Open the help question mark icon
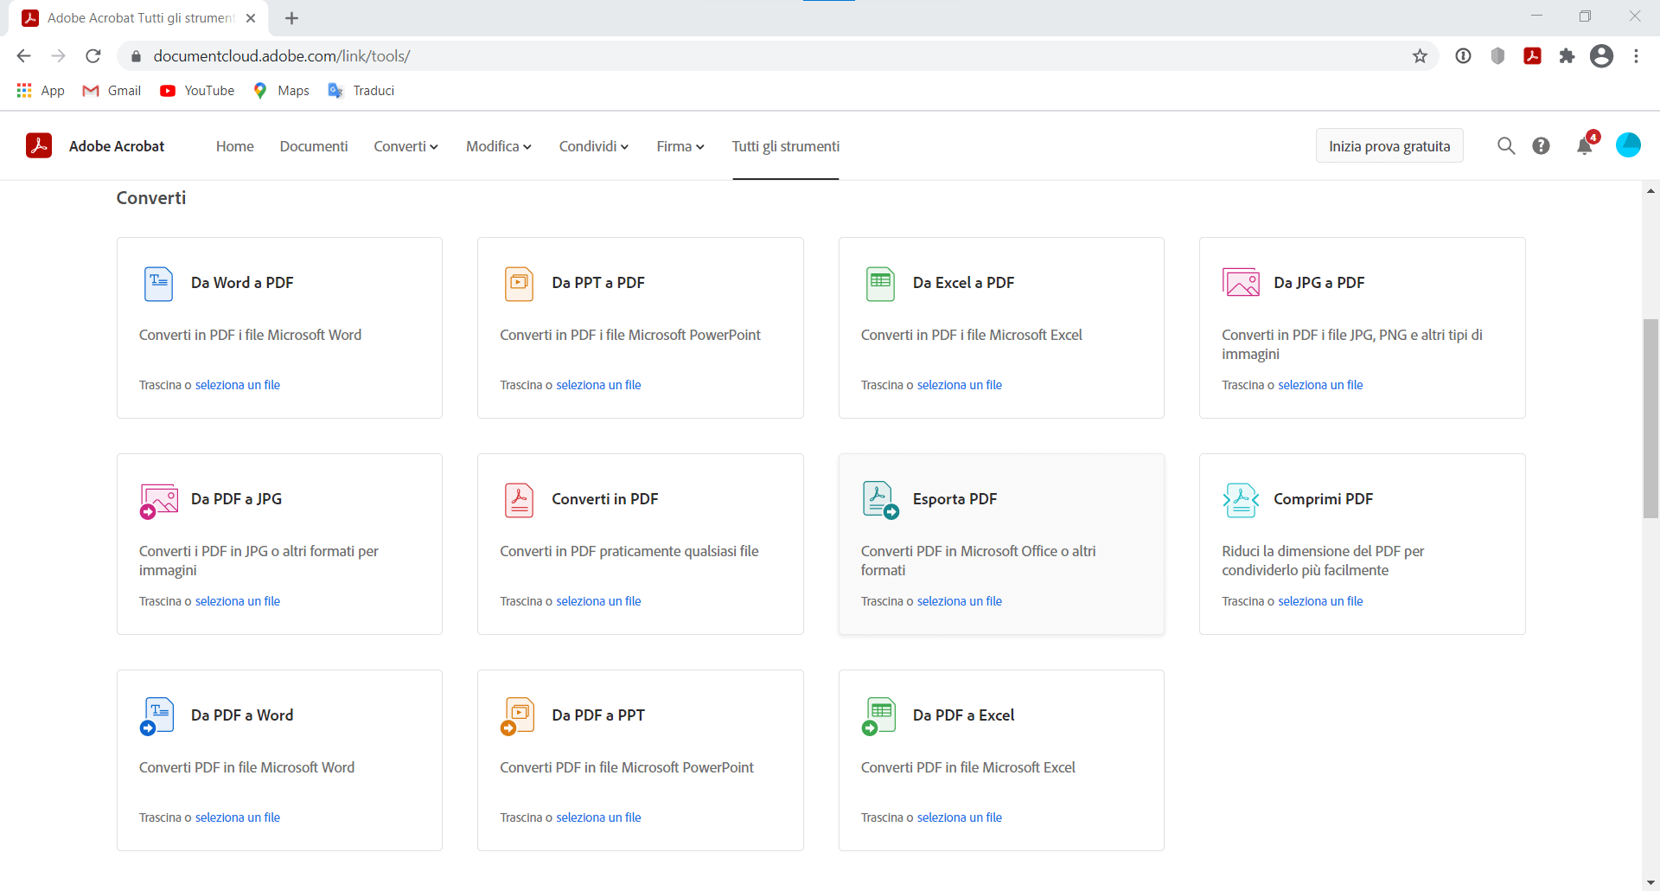 [x=1541, y=146]
